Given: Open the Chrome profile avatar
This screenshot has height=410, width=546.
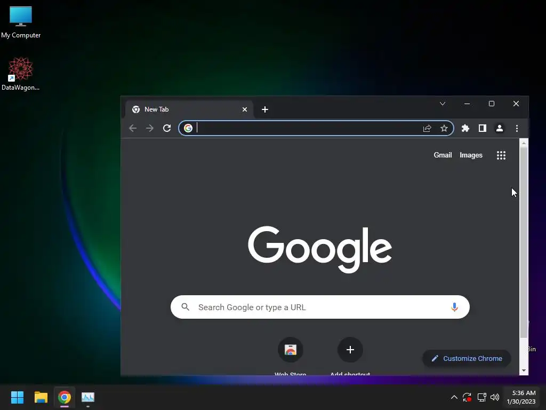Looking at the screenshot, I should [499, 128].
